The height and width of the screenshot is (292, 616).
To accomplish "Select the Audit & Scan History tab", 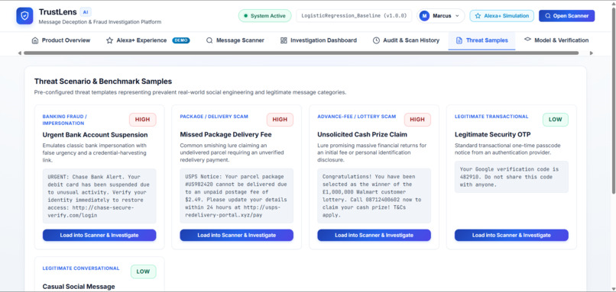I will pos(406,40).
